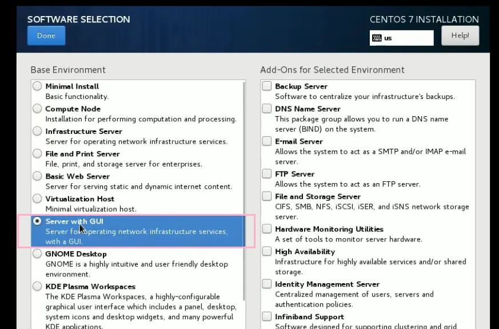This screenshot has width=499, height=329.
Task: Click 'Installation for performing computation and processing.' text
Action: (141, 119)
